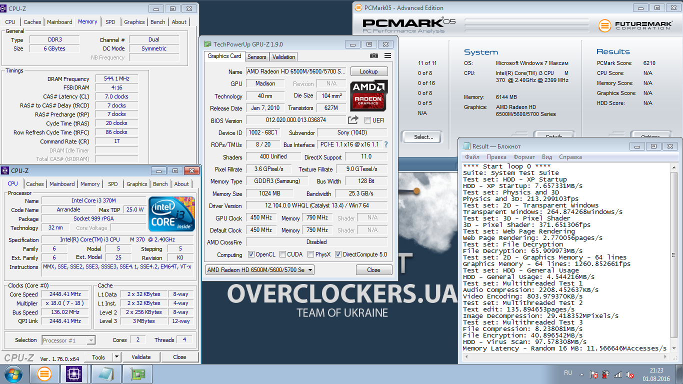Image resolution: width=683 pixels, height=384 pixels.
Task: Click the Bus Interface question mark
Action: 385,144
